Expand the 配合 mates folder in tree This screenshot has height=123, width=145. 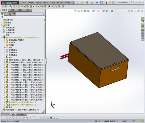[4, 107]
